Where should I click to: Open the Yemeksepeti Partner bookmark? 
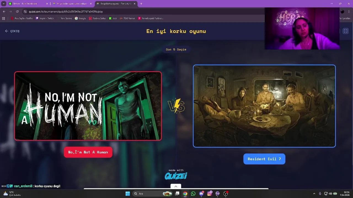point(151,18)
